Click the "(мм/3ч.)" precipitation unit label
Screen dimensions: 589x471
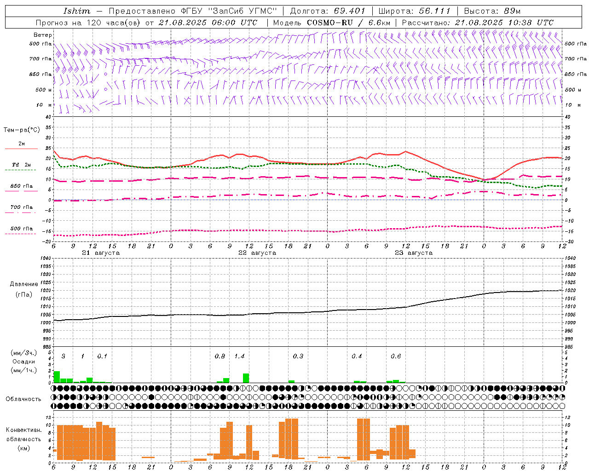coord(24,353)
